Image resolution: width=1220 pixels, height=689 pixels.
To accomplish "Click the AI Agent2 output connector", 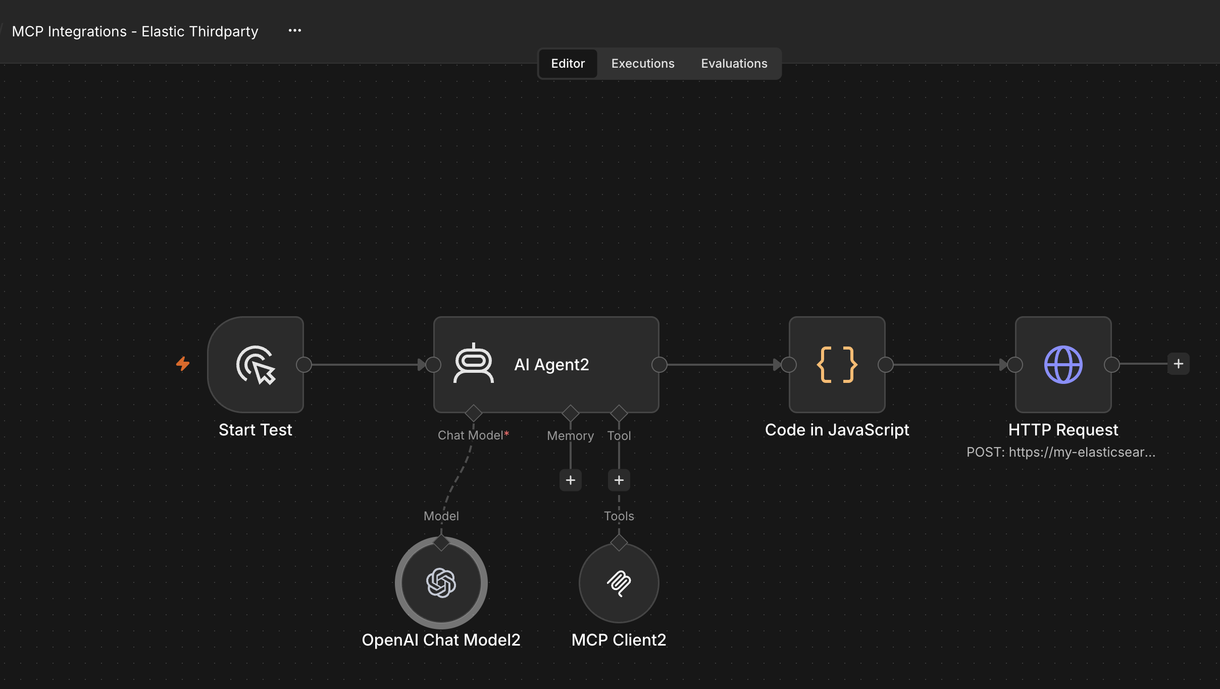I will click(x=659, y=364).
